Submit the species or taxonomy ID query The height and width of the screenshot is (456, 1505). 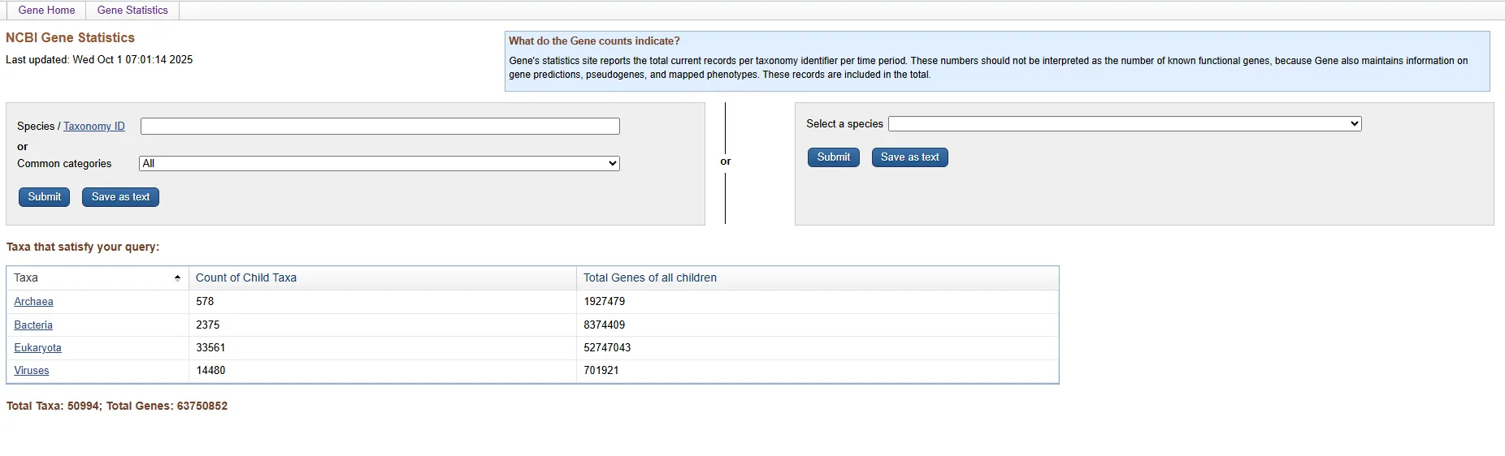(44, 197)
